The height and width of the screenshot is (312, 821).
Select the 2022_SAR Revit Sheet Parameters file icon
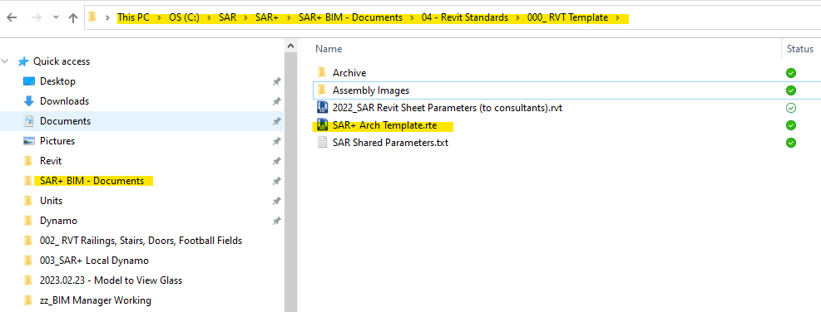(x=322, y=108)
